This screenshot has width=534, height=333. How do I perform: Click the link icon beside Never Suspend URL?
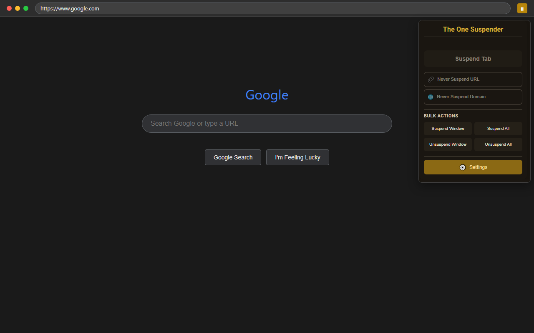[x=431, y=80]
